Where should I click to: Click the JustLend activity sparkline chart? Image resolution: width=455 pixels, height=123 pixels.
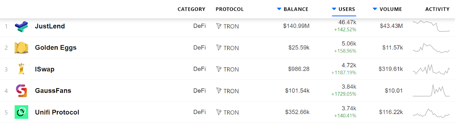(x=431, y=26)
